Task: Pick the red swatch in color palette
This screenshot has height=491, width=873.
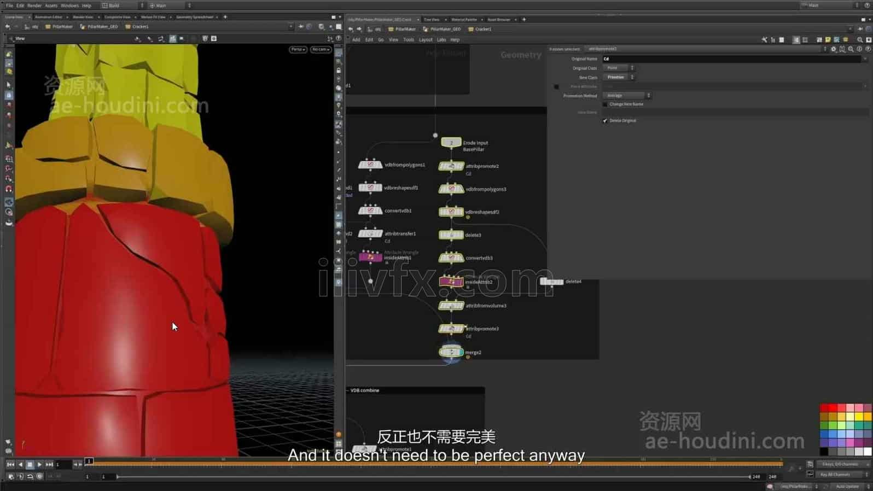Action: click(833, 408)
